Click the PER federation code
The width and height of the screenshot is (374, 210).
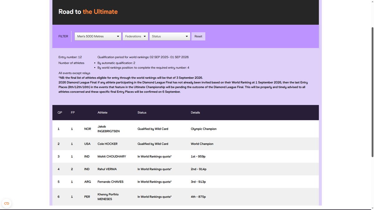click(87, 197)
